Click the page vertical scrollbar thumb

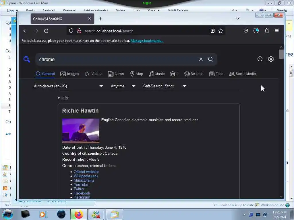281,54
